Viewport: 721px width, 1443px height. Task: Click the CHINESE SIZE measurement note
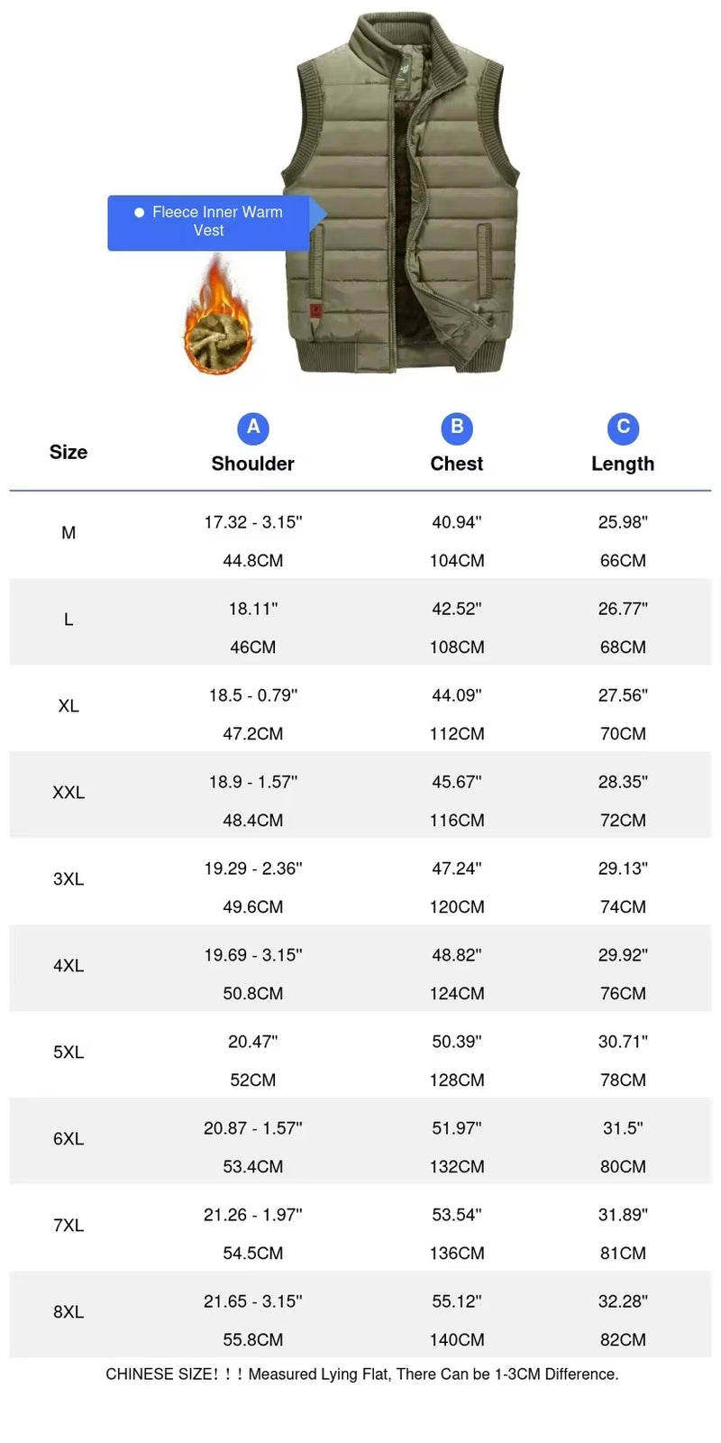pos(361,1374)
